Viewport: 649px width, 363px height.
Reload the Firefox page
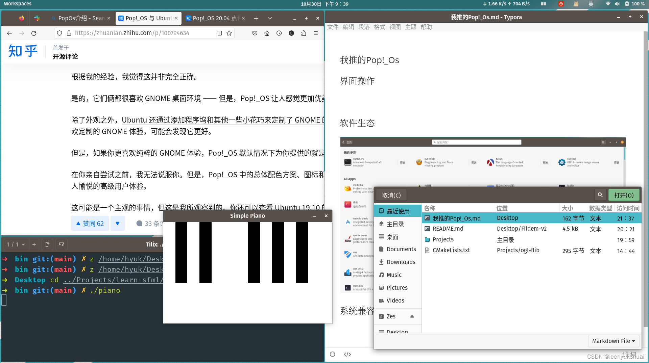pos(34,33)
